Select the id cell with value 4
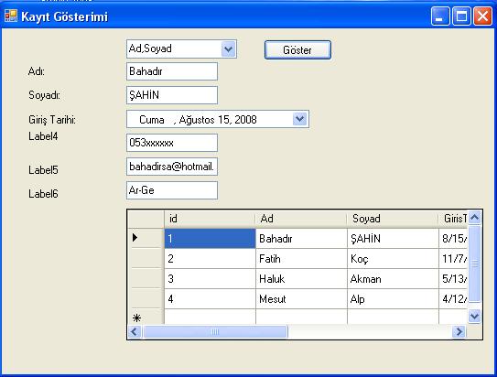497x377 pixels. pyautogui.click(x=210, y=298)
